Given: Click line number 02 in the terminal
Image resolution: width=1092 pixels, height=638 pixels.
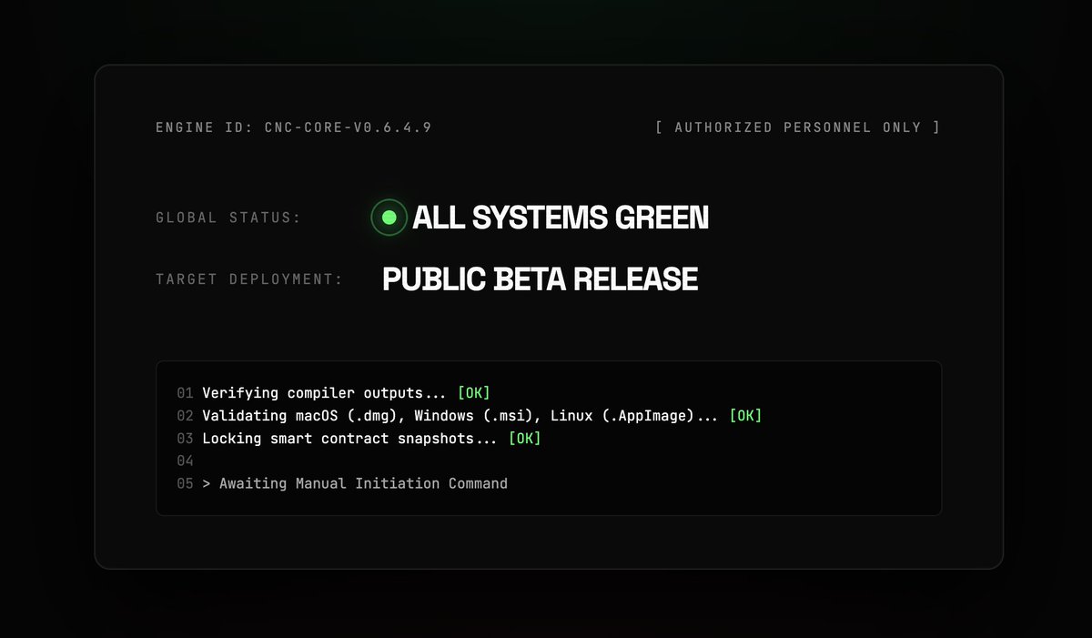Looking at the screenshot, I should point(185,416).
